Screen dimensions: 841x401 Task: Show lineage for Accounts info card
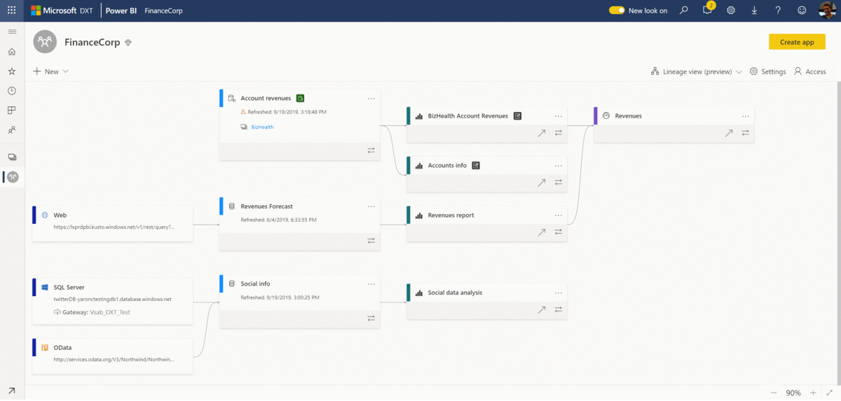point(559,182)
